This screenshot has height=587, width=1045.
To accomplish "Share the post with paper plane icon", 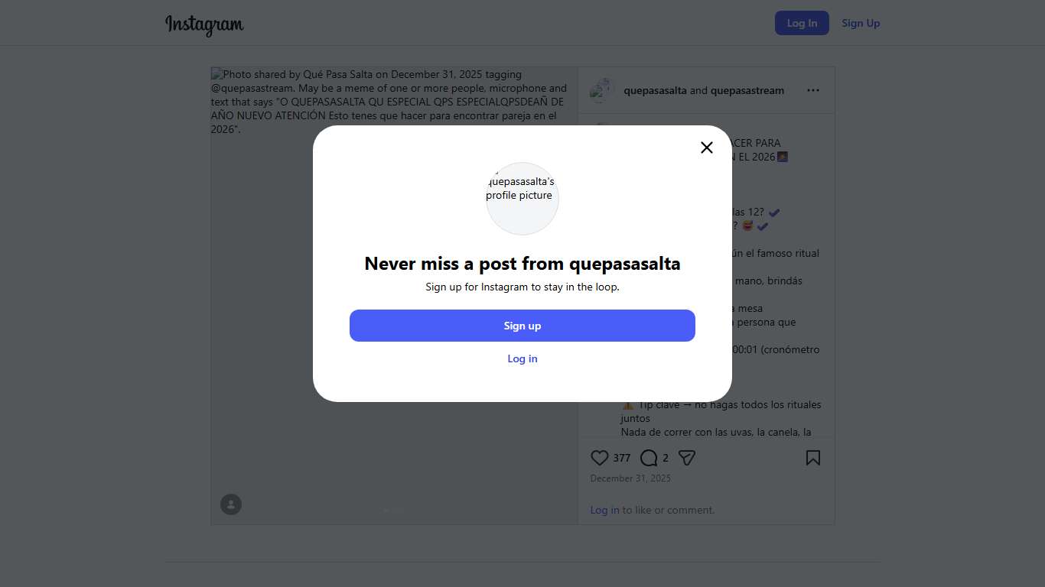I will tap(687, 458).
